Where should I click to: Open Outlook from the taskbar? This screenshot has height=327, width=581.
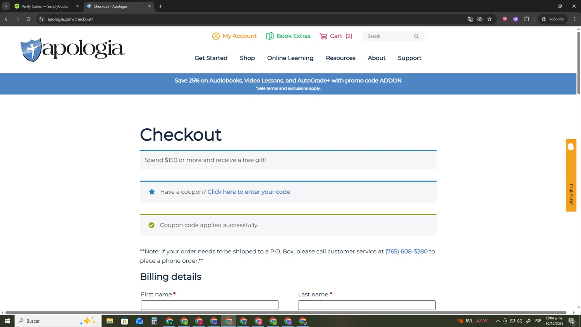pyautogui.click(x=139, y=321)
